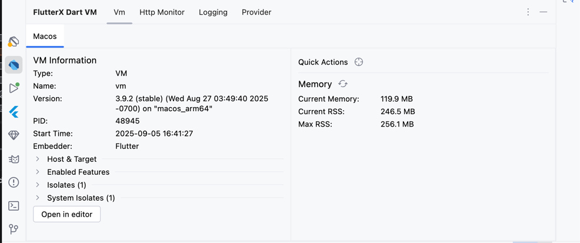Expand the Isolates (1) section
Image resolution: width=580 pixels, height=243 pixels.
[38, 185]
